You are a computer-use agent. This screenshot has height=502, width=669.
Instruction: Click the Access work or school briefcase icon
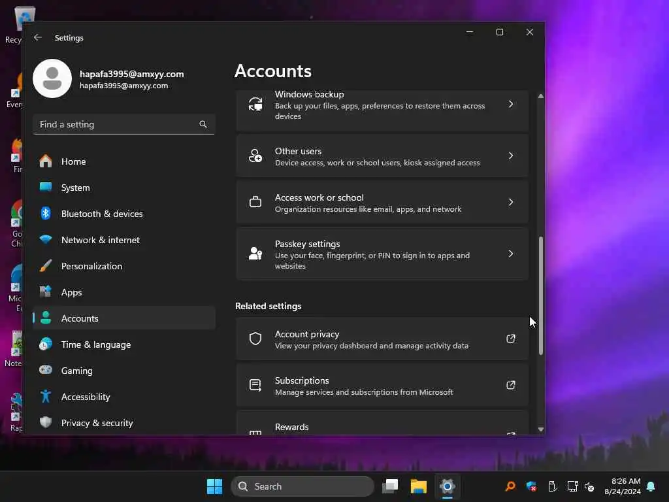(x=255, y=202)
